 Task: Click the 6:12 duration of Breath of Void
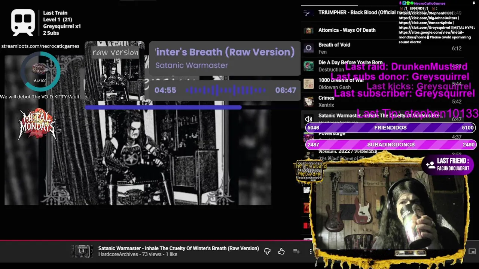click(457, 49)
